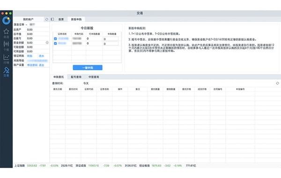Refresh the order query table on the right
This screenshot has height=178, width=281.
tap(277, 83)
